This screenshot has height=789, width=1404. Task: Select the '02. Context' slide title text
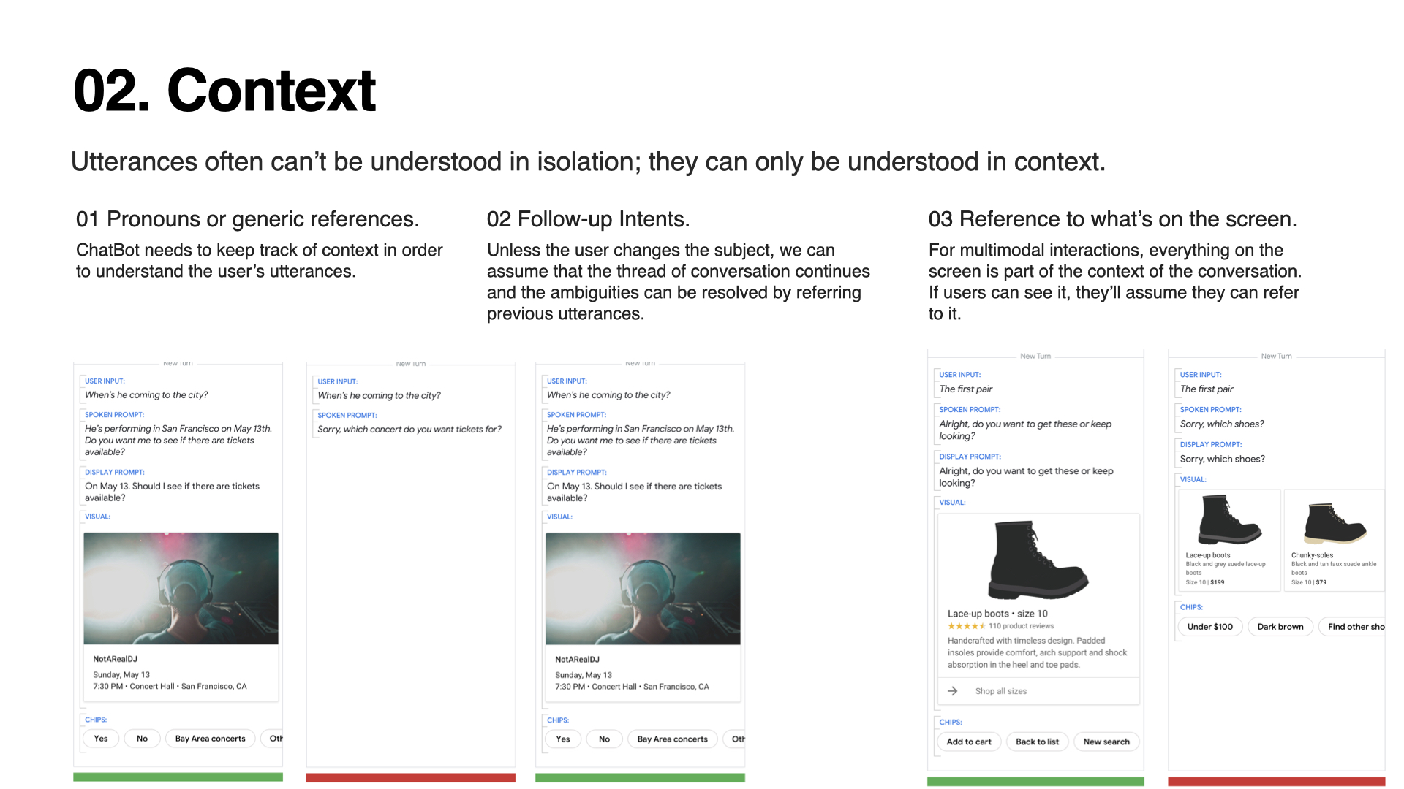224,91
